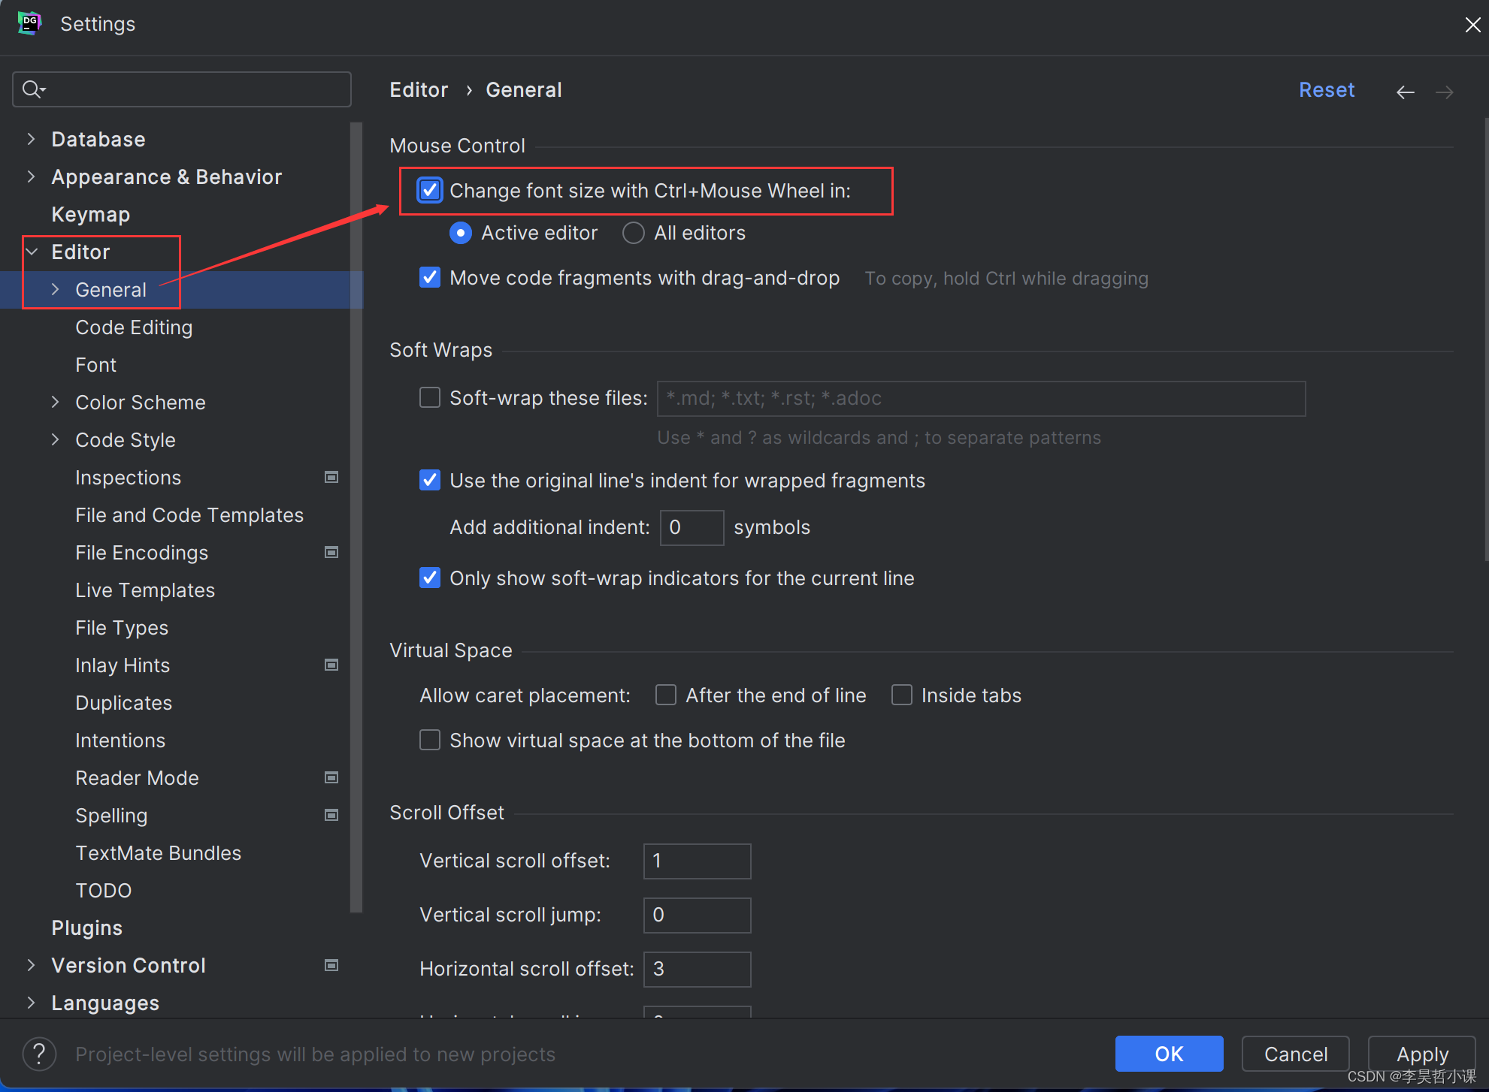
Task: Click the help question mark icon
Action: pos(39,1054)
